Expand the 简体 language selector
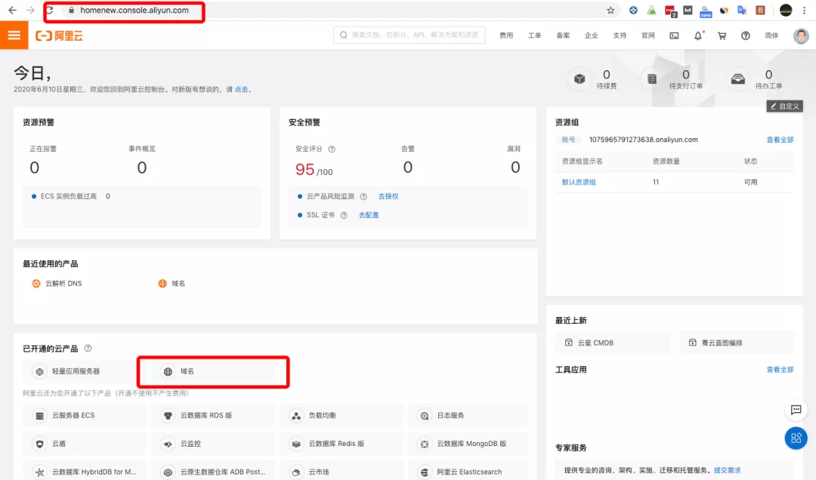 (x=771, y=35)
